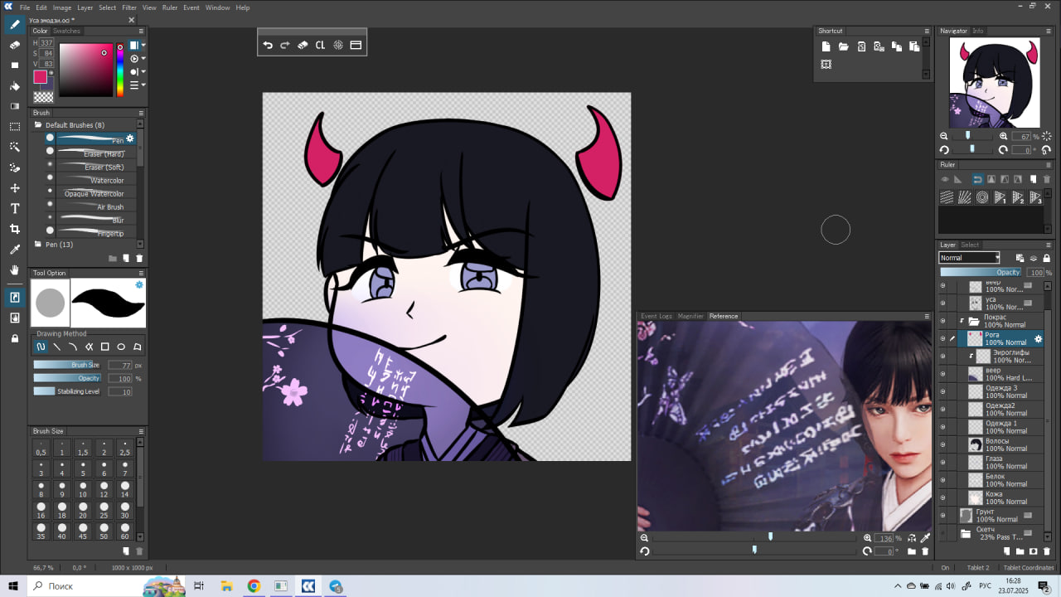Zoom out in the Navigator panel
Screen dimensions: 1061x597
(x=944, y=136)
